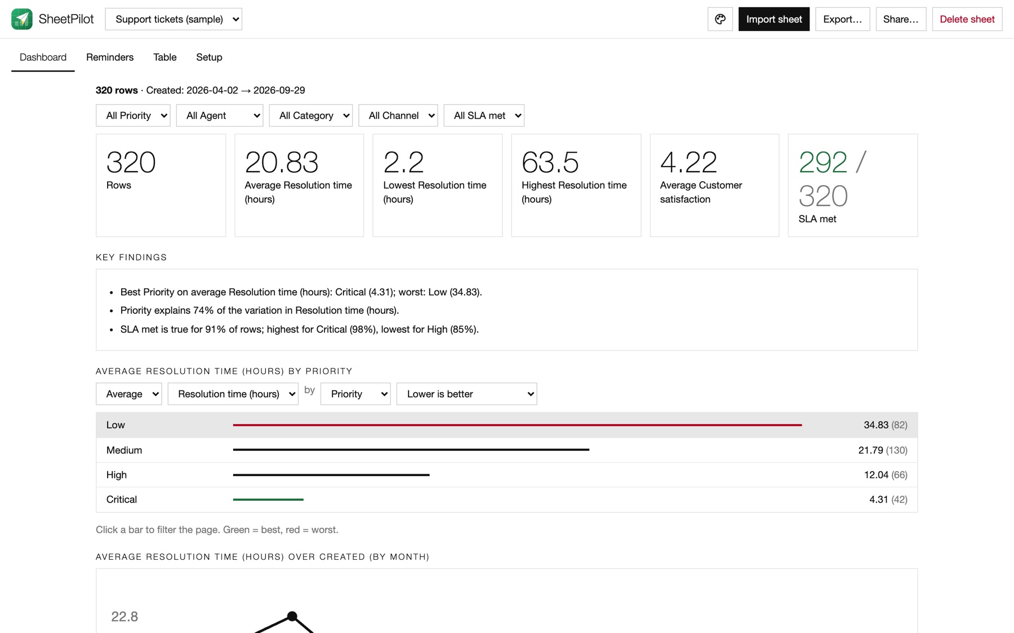This screenshot has height=633, width=1014.
Task: Expand the All Agent filter dropdown
Action: pos(220,115)
